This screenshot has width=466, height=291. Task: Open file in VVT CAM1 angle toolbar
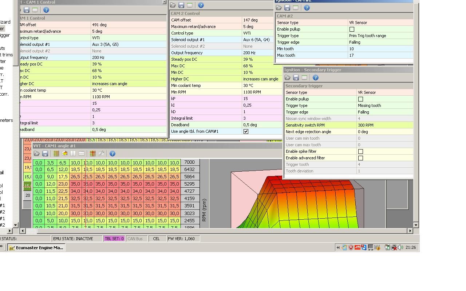tap(37, 154)
